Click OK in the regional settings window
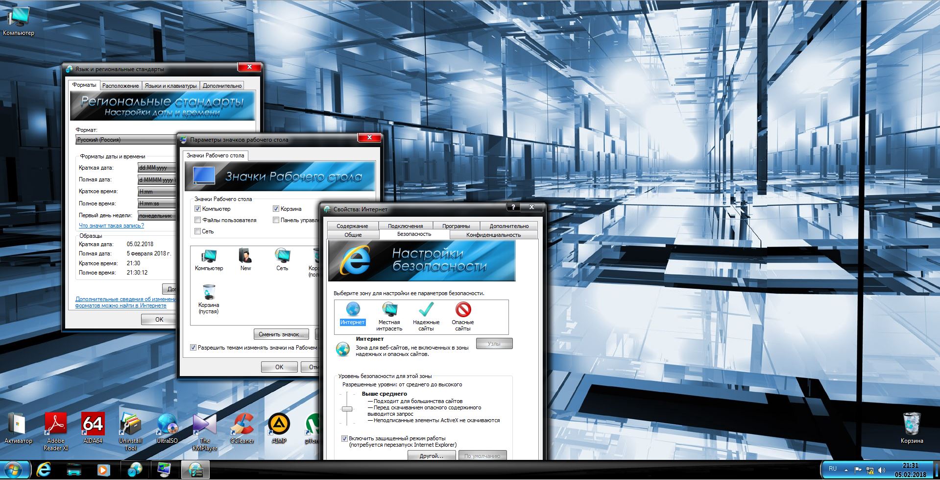This screenshot has width=940, height=480. pos(159,319)
